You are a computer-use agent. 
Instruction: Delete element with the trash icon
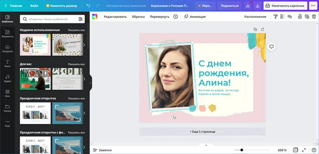[x=314, y=17]
